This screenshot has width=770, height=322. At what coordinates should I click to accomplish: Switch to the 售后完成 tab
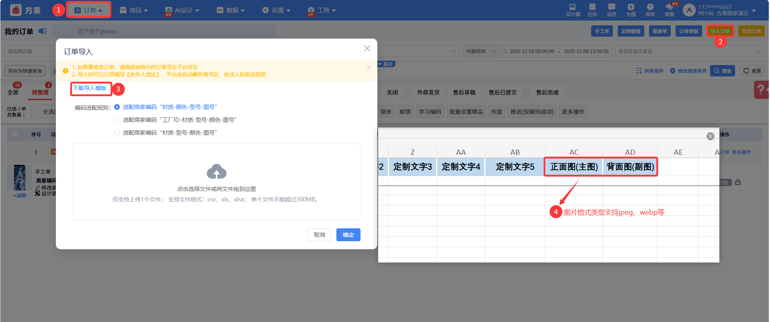pos(547,92)
